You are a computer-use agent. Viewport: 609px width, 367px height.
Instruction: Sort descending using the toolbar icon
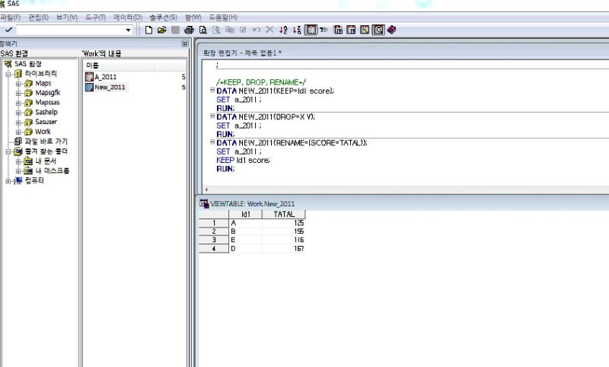[297, 30]
